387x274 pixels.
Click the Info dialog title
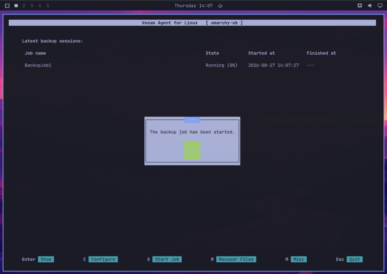click(x=192, y=120)
